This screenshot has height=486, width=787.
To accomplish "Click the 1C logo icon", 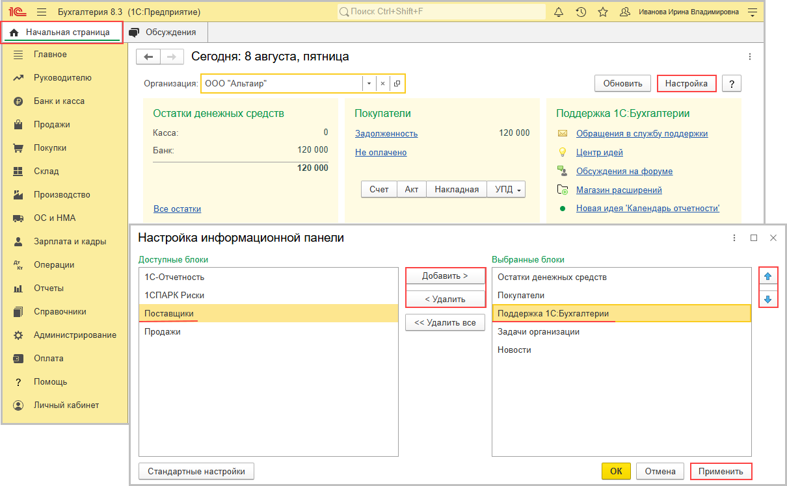I will (18, 12).
